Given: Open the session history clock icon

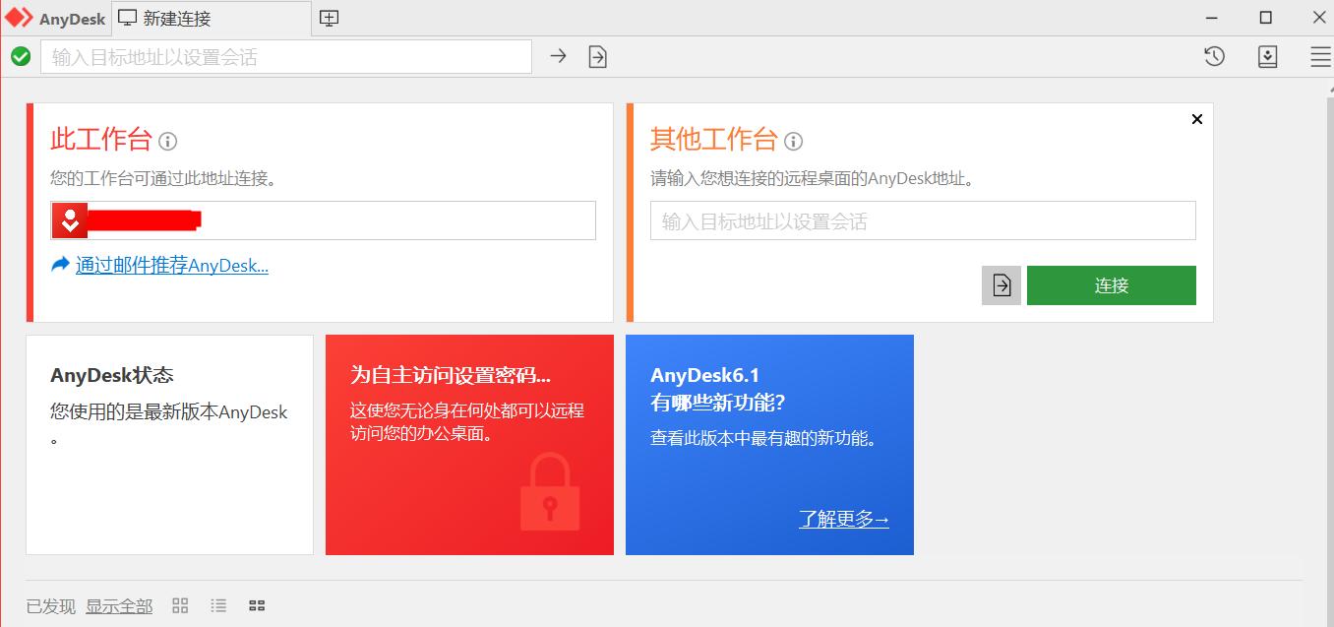Looking at the screenshot, I should click(x=1214, y=57).
